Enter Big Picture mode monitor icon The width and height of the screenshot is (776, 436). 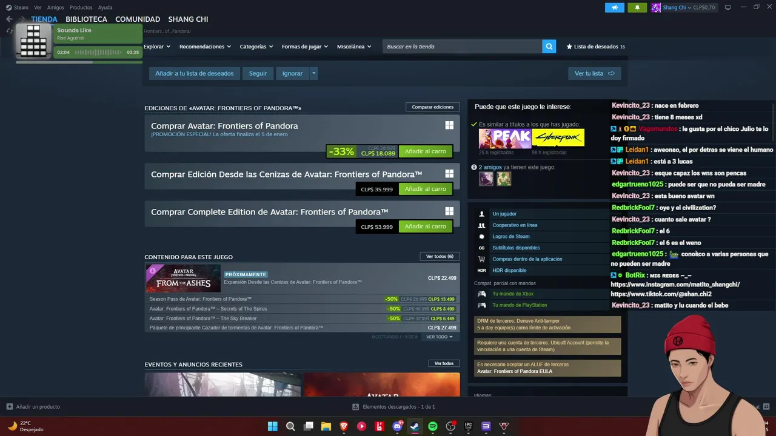click(x=728, y=7)
